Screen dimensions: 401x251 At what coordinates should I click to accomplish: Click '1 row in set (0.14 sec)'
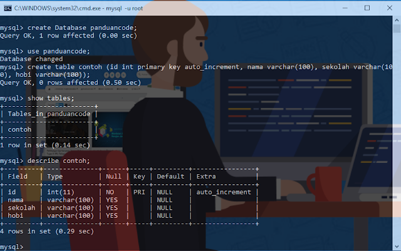[45, 145]
